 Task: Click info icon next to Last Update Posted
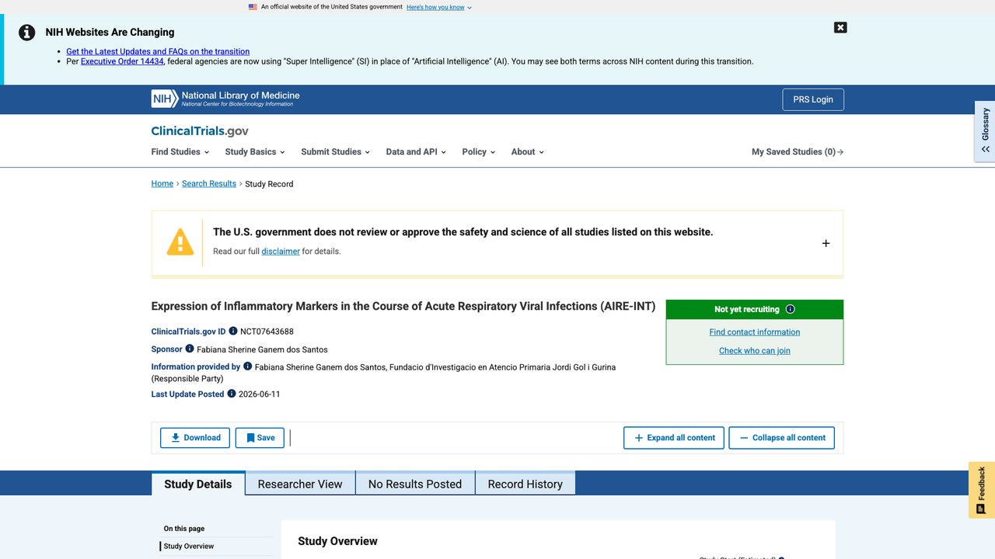pyautogui.click(x=232, y=394)
